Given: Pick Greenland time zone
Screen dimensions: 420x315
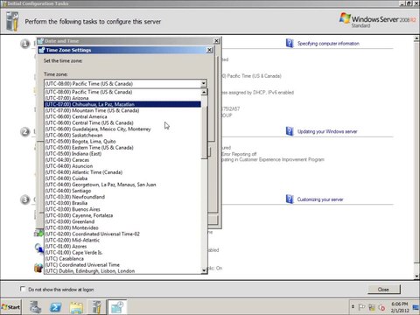Looking at the screenshot, I should [122, 221].
